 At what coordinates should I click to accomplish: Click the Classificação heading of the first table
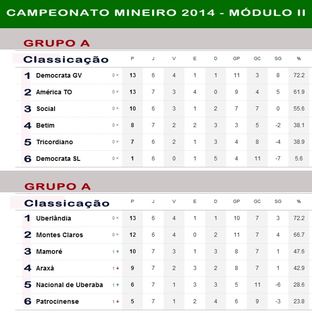pyautogui.click(x=66, y=60)
